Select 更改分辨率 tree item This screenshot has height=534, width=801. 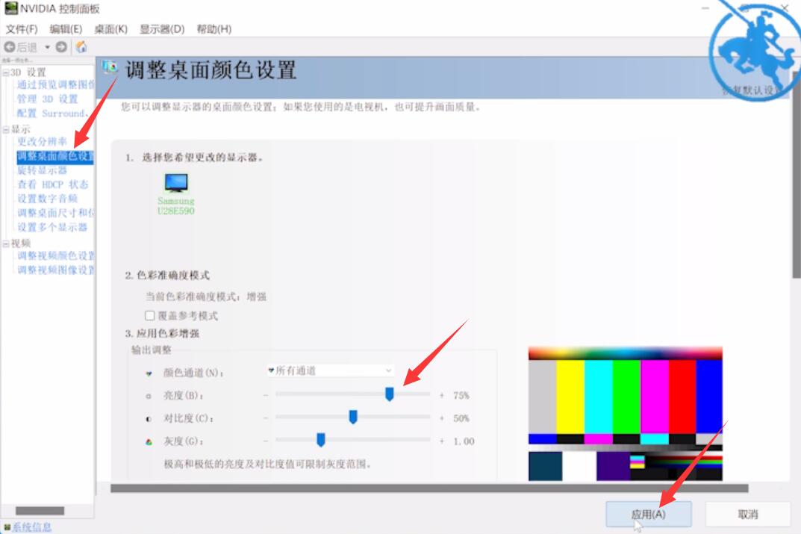tap(42, 142)
